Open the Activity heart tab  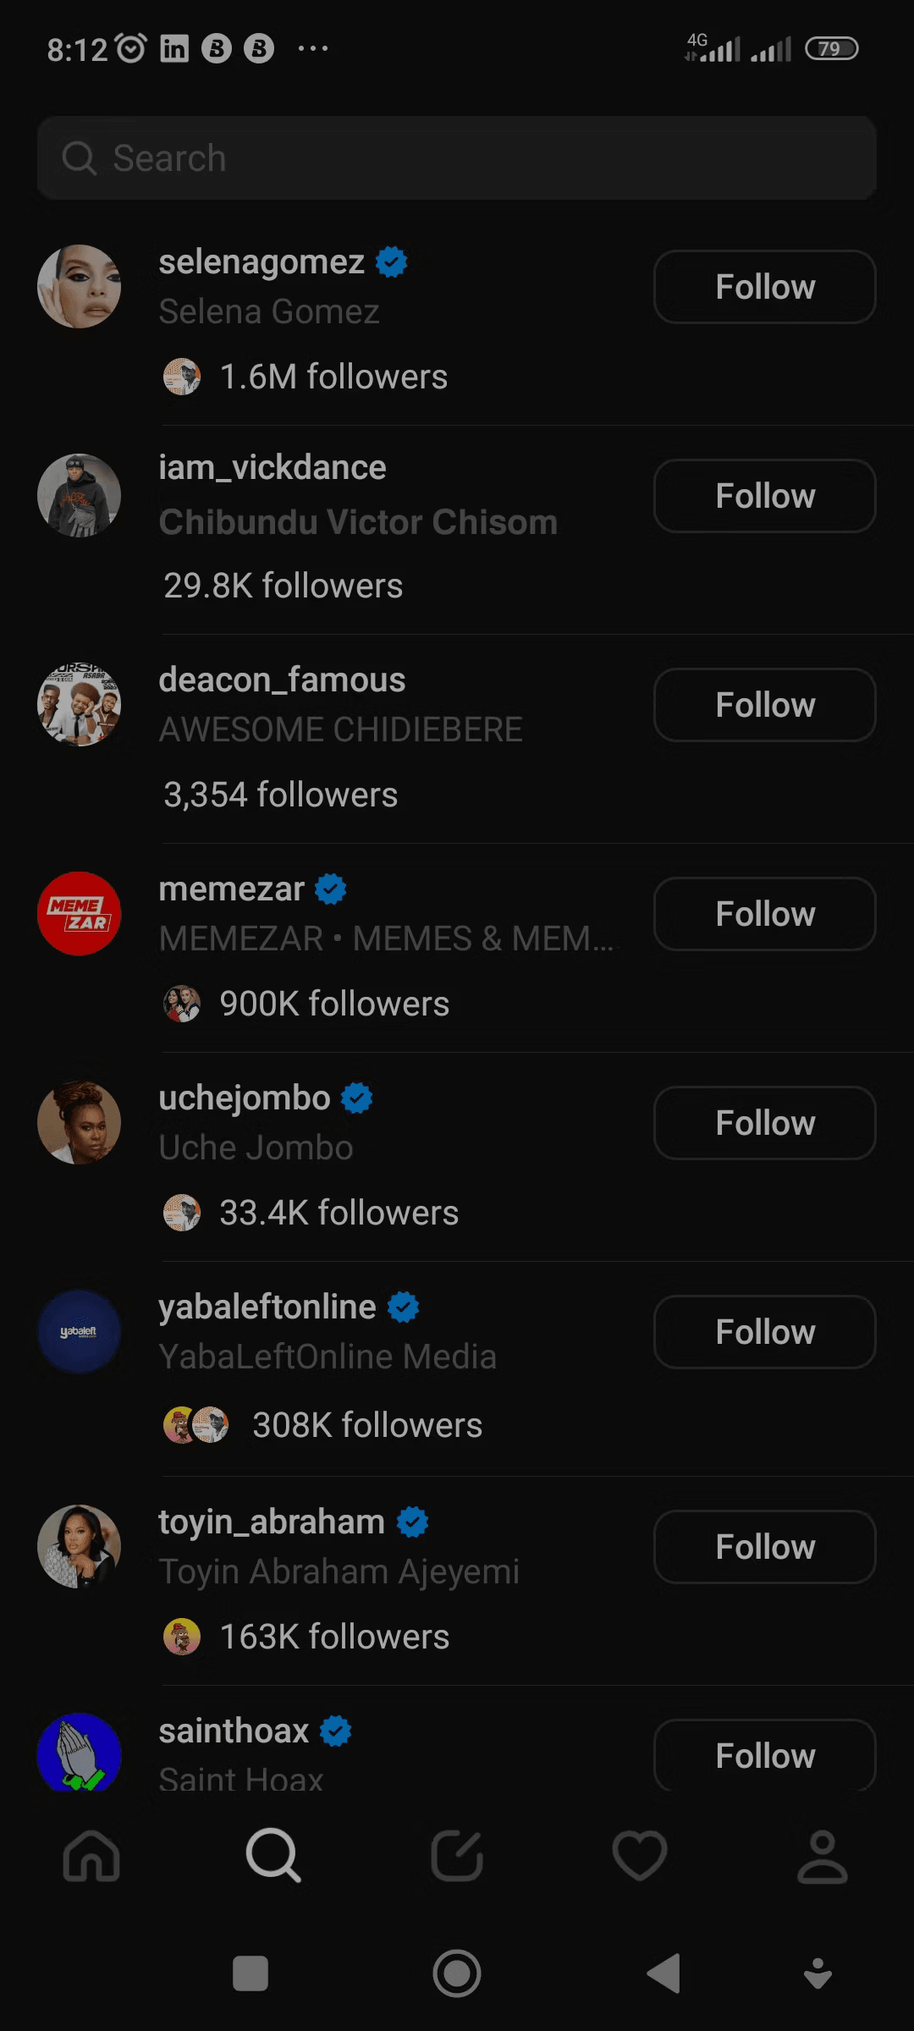coord(640,1857)
